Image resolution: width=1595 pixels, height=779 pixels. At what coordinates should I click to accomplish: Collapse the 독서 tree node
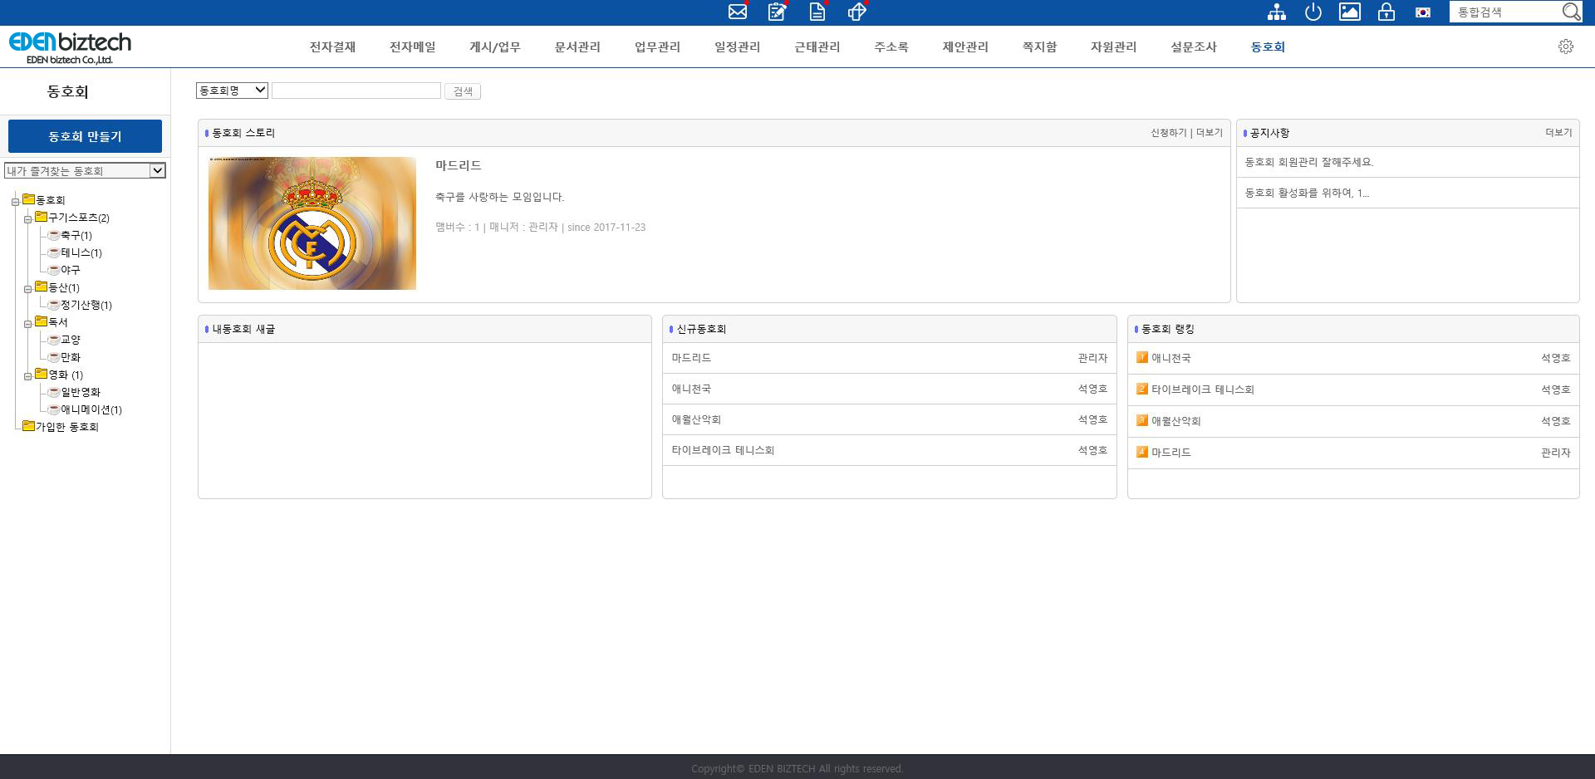click(x=27, y=324)
